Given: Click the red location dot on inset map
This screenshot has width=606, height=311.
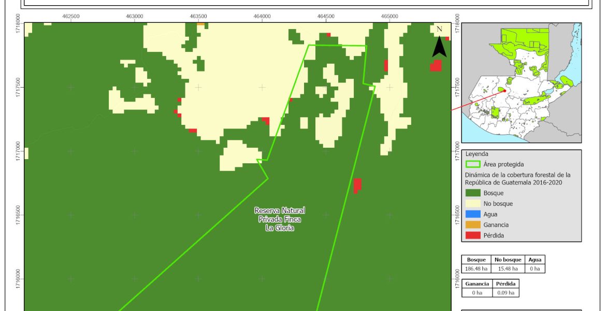Looking at the screenshot, I should 504,91.
